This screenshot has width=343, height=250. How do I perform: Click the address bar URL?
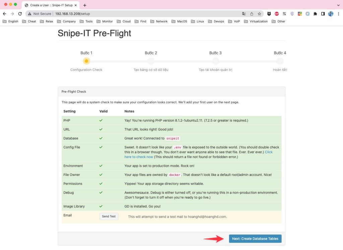point(72,14)
